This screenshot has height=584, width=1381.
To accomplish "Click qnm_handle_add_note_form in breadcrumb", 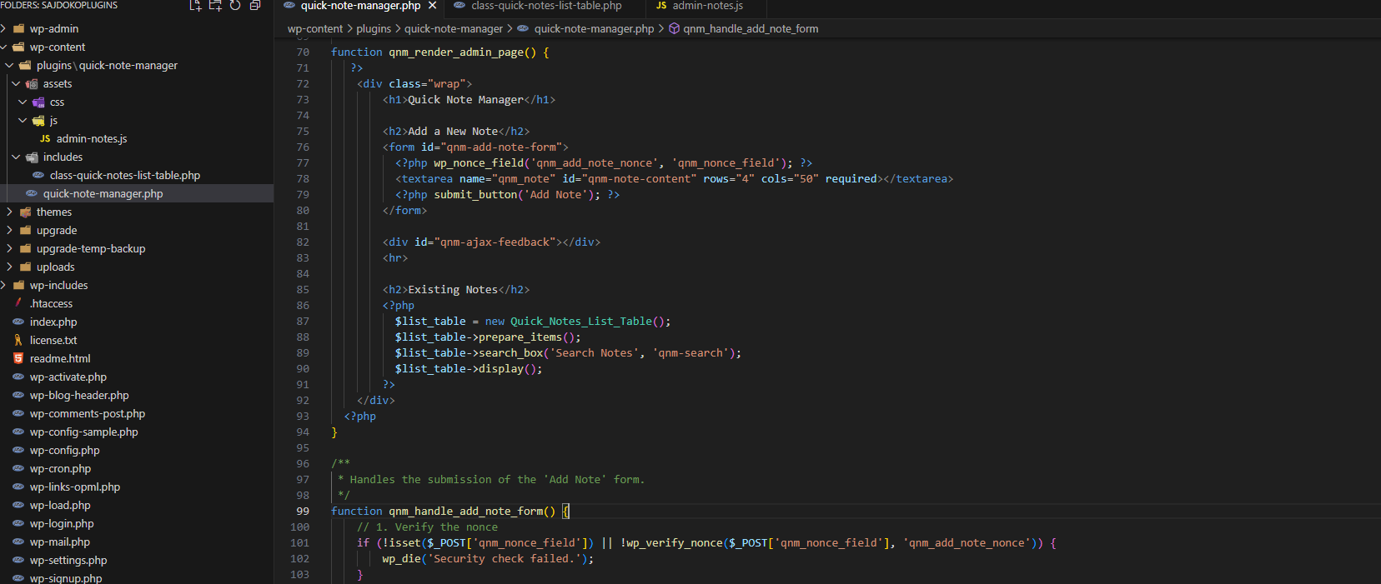I will (751, 28).
